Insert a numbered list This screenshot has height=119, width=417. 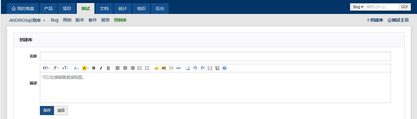click(x=140, y=68)
